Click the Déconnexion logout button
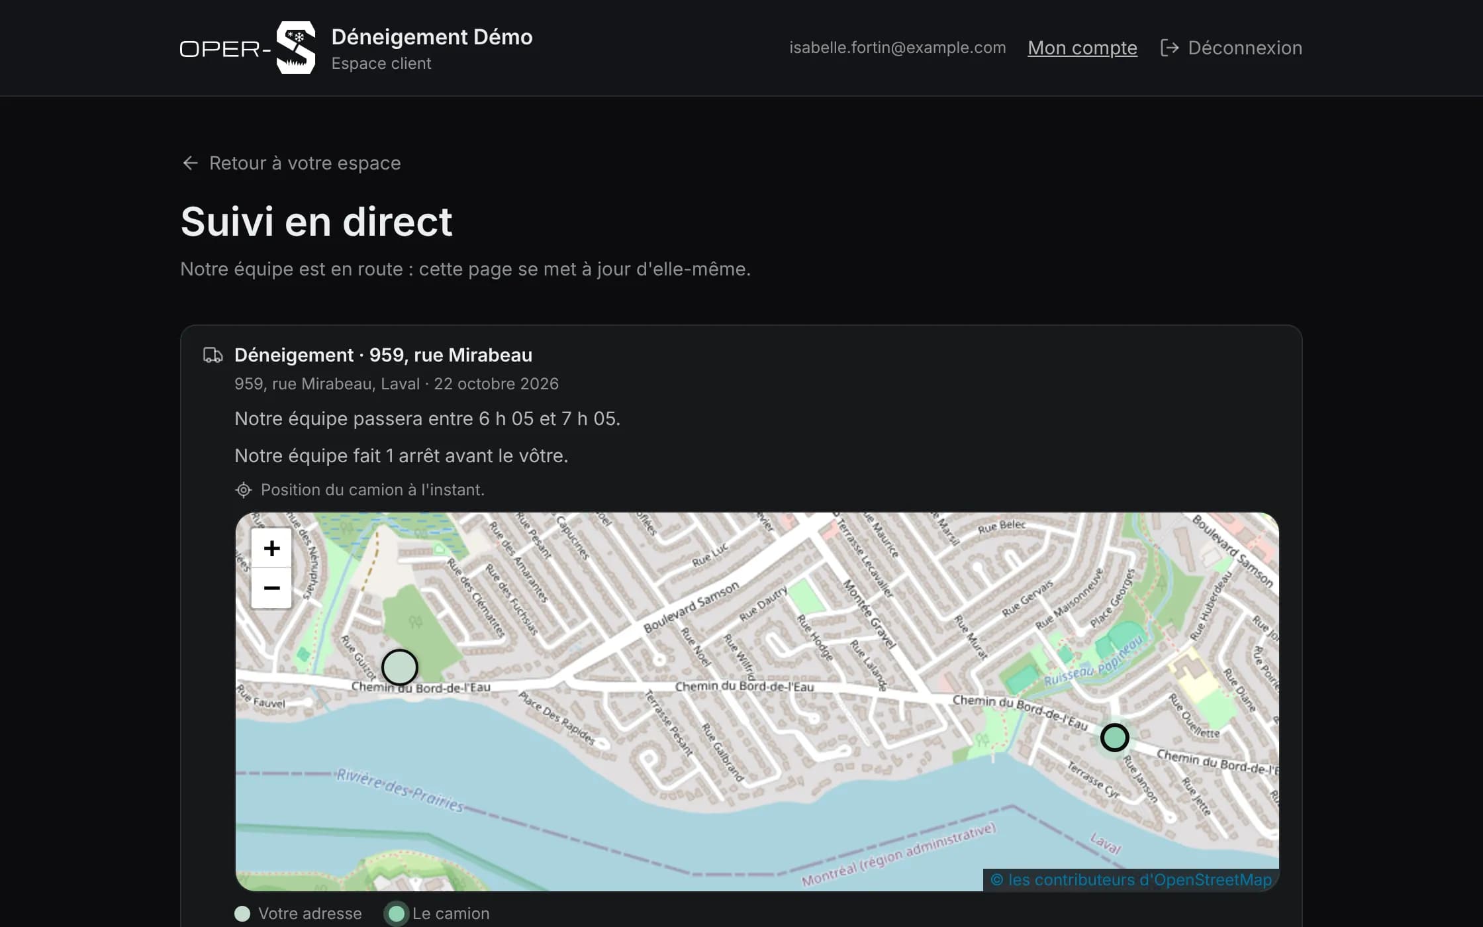1483x927 pixels. (x=1231, y=48)
